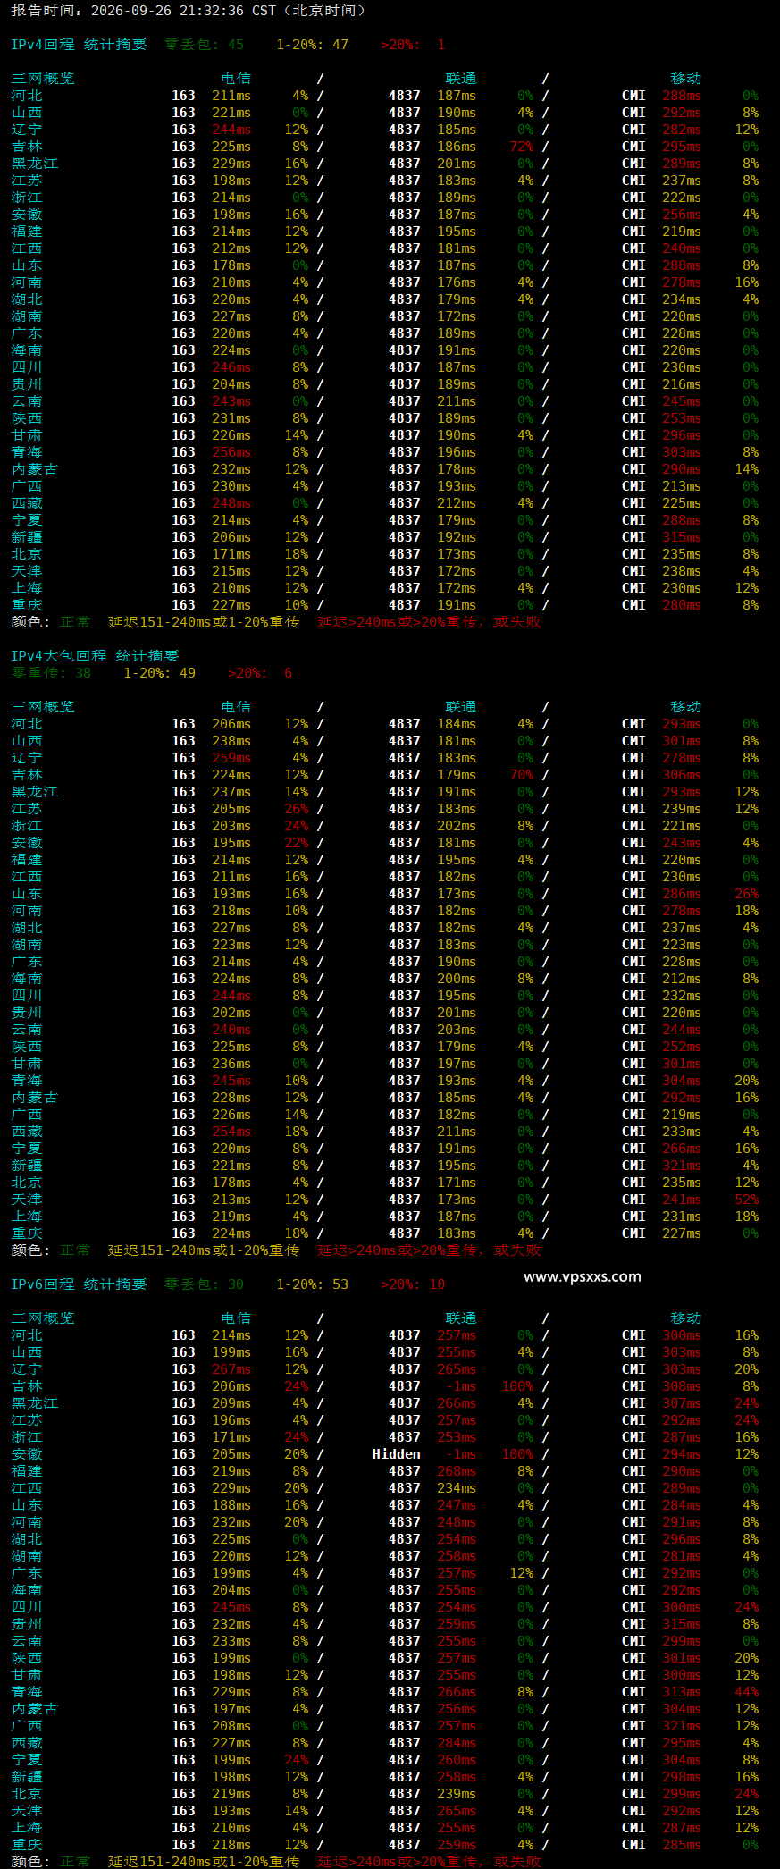Image resolution: width=780 pixels, height=1869 pixels.
Task: Click the 1-20%: 49 count in IPv4大包 summary
Action: point(159,673)
